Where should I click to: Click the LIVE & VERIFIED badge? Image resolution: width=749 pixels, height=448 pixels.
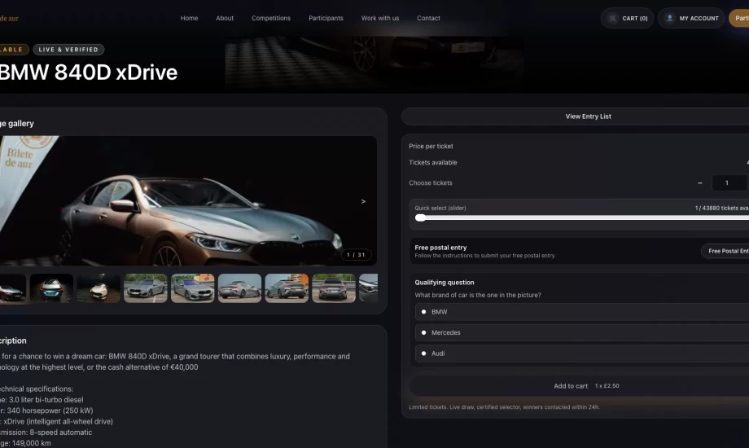click(68, 49)
